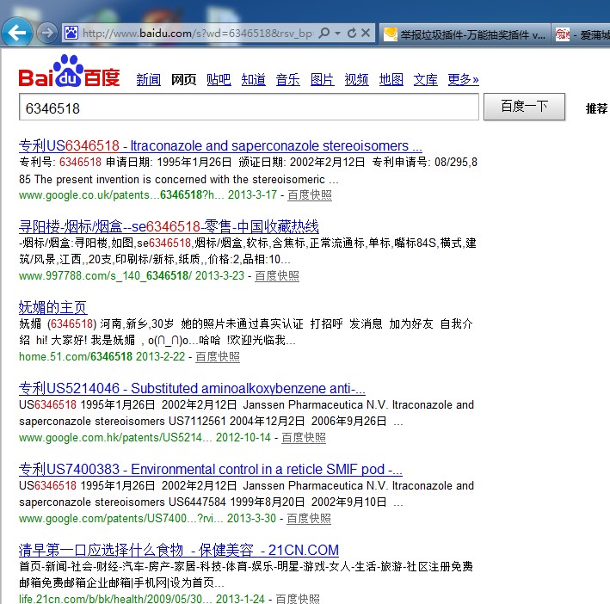Open the 地图 maps category
The width and height of the screenshot is (610, 604).
pos(391,79)
